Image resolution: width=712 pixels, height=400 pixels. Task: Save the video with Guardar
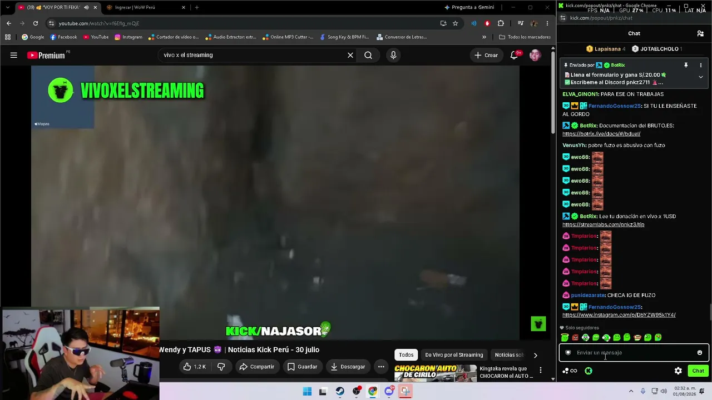[302, 367]
